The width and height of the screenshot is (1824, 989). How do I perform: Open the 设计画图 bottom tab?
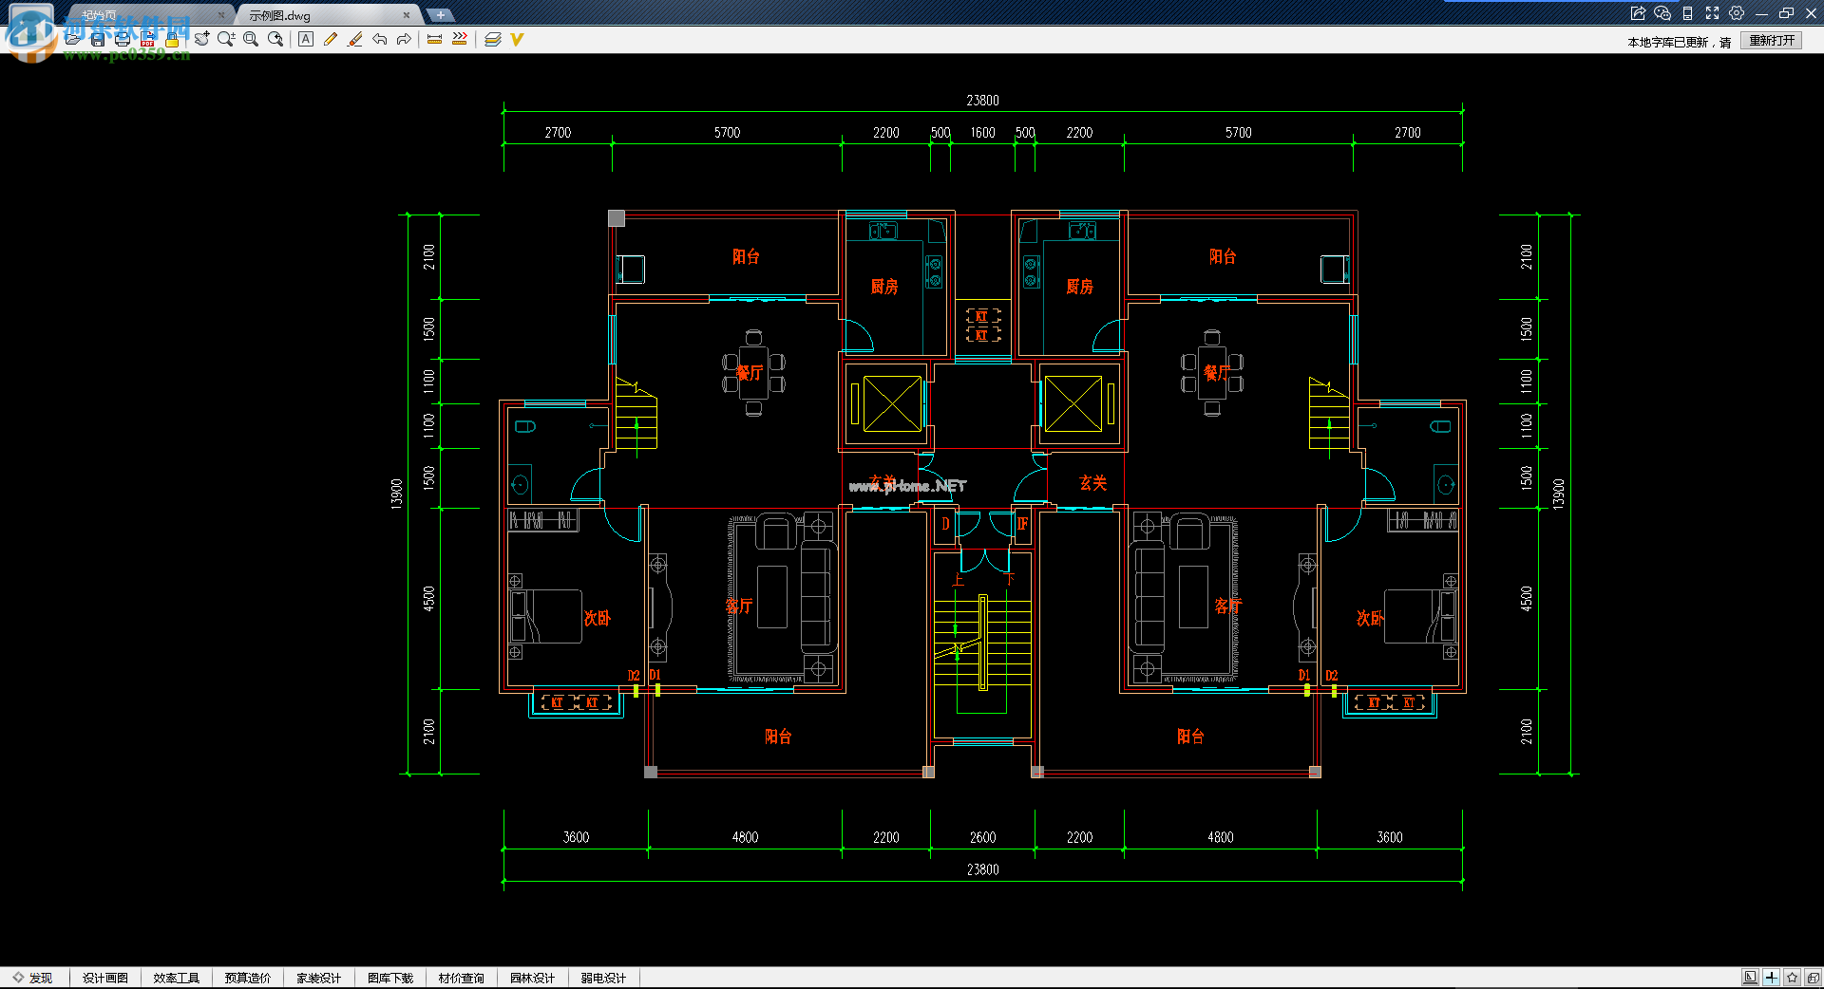(x=105, y=978)
